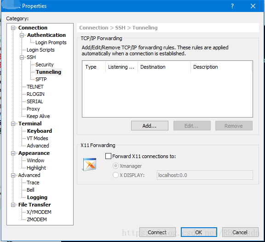
Task: Select the TELNET category
Action: point(35,87)
